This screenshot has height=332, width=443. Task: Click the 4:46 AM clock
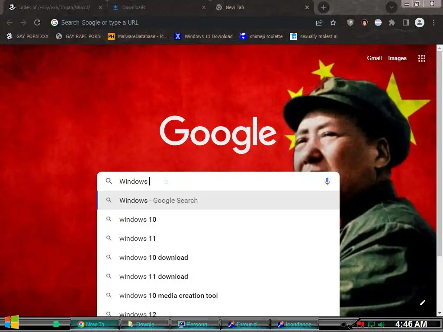pyautogui.click(x=411, y=324)
